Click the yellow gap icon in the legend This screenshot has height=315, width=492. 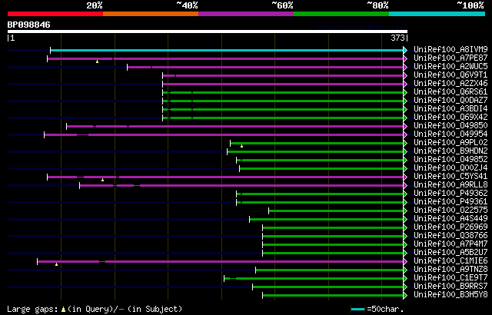click(x=63, y=310)
